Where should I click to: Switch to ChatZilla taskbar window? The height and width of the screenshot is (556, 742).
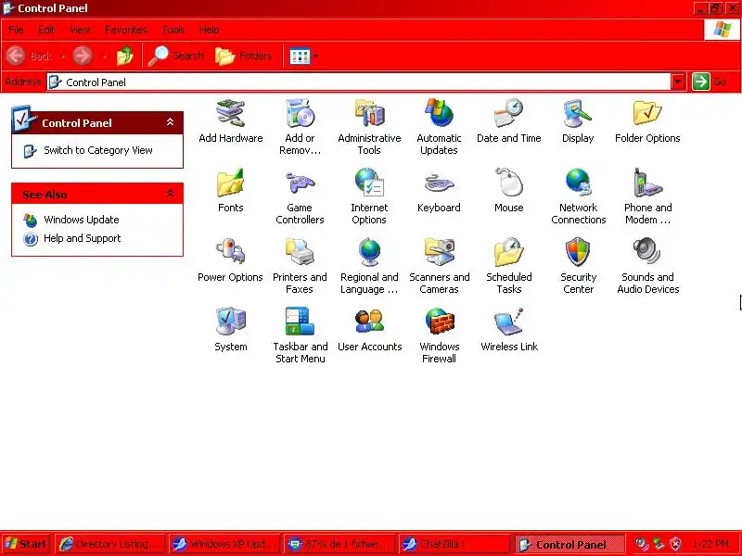click(x=454, y=544)
